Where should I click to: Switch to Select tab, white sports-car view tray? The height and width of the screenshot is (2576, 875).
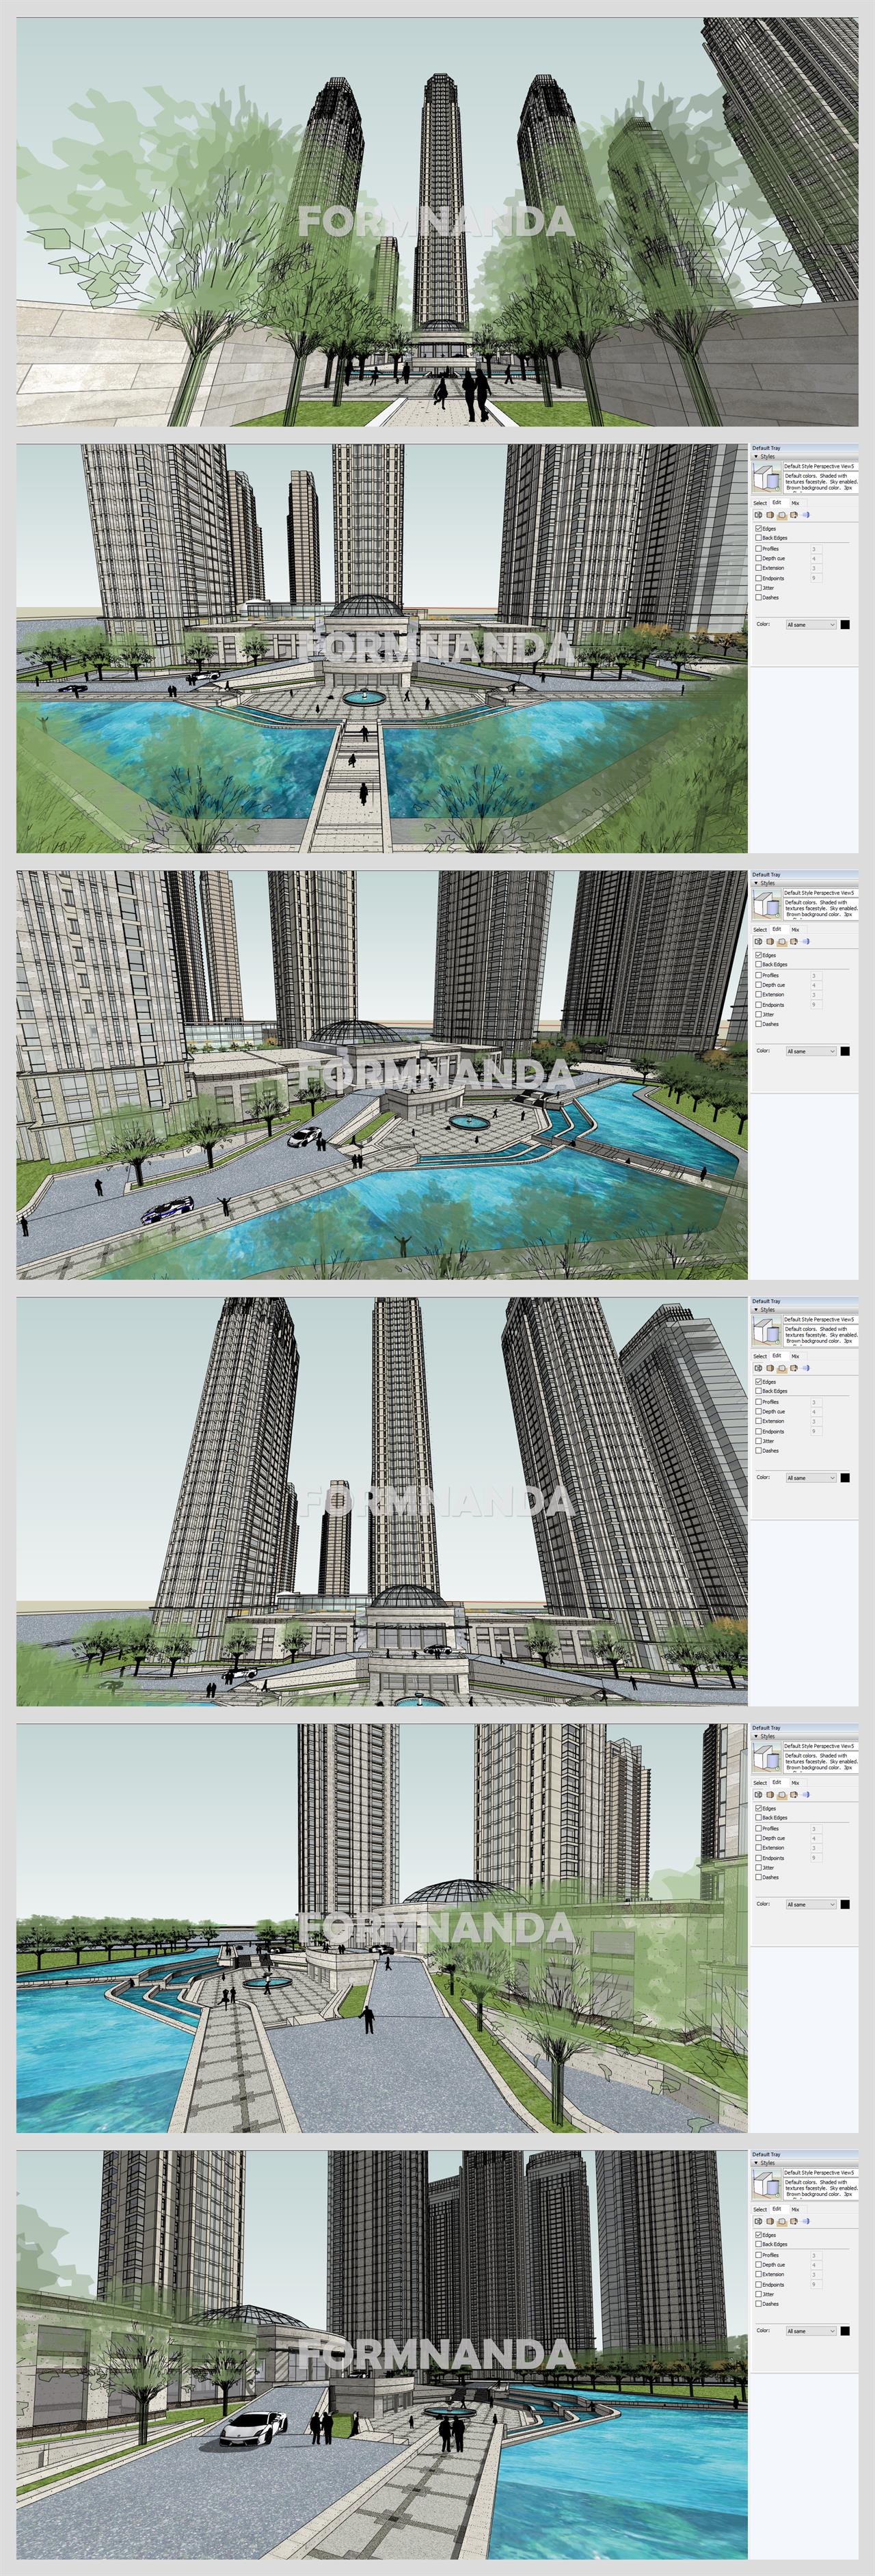click(x=760, y=2209)
